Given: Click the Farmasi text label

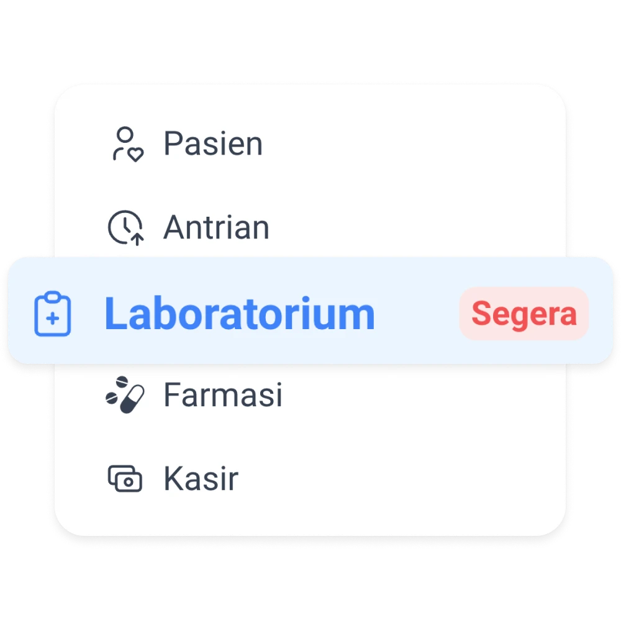Looking at the screenshot, I should tap(223, 395).
